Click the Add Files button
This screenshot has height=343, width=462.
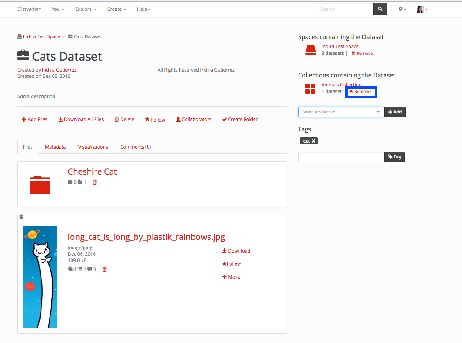click(x=35, y=120)
